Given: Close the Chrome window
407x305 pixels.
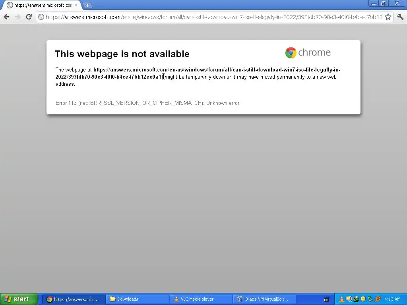Looking at the screenshot, I should pyautogui.click(x=397, y=4).
